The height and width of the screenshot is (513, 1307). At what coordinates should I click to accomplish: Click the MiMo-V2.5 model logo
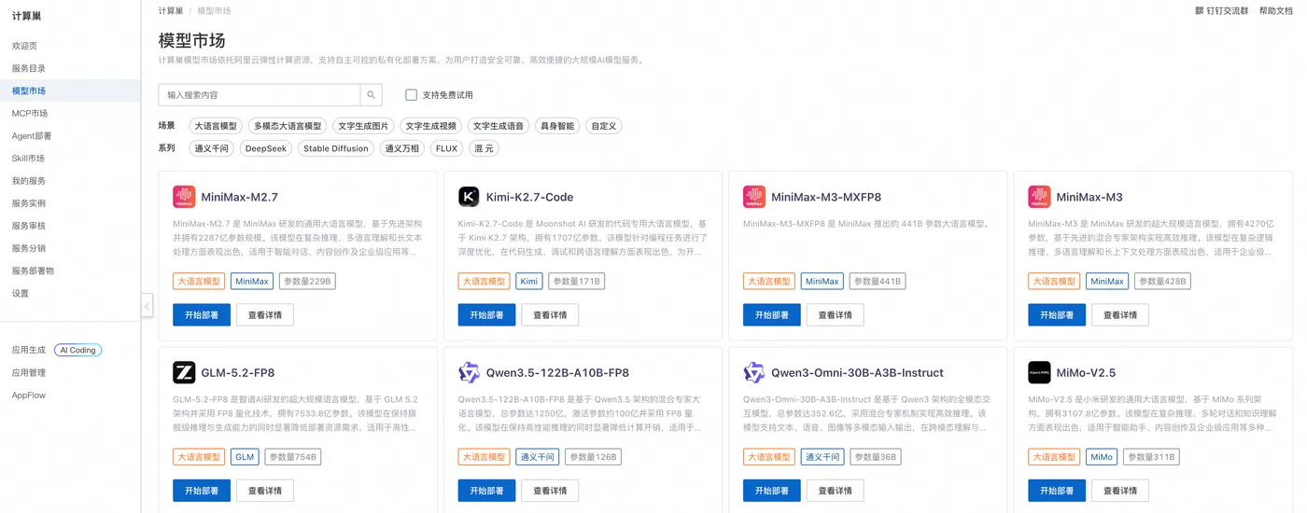click(x=1039, y=372)
